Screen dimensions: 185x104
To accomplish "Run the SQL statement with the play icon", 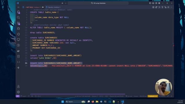I will [153, 7].
